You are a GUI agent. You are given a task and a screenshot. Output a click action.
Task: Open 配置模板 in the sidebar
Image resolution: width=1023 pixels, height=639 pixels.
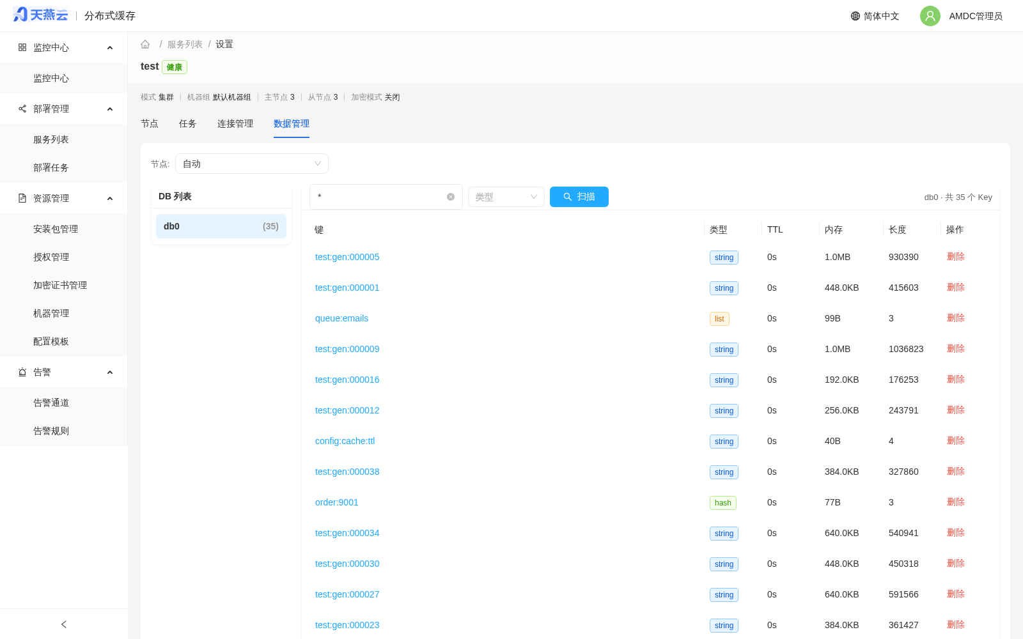(x=51, y=341)
